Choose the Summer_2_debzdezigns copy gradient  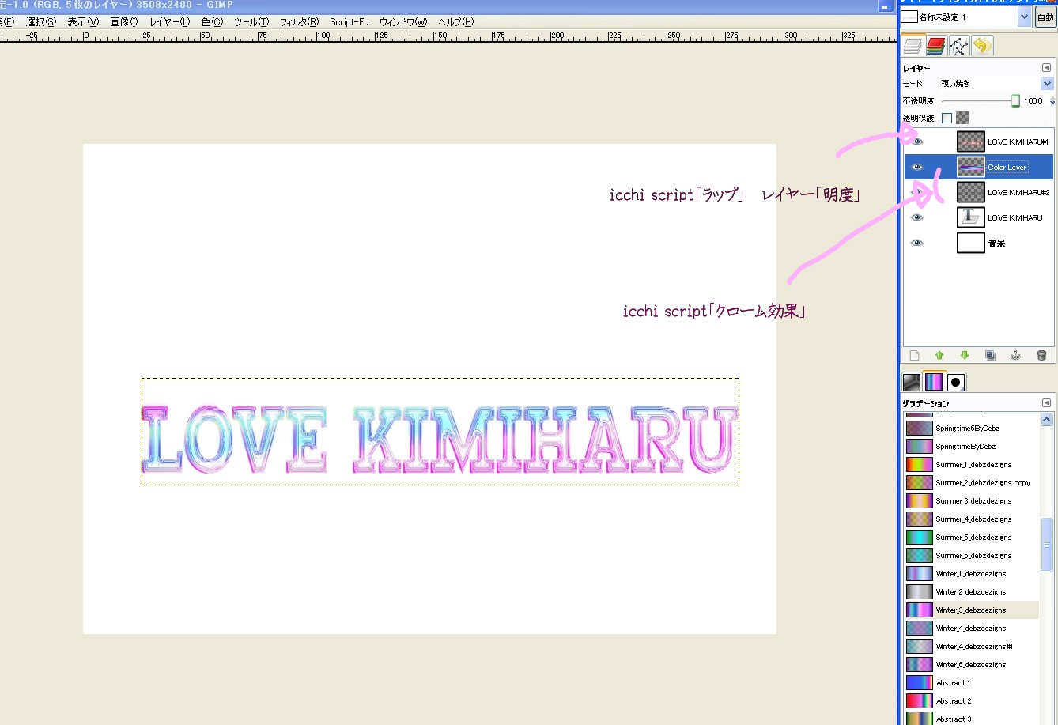click(x=971, y=483)
